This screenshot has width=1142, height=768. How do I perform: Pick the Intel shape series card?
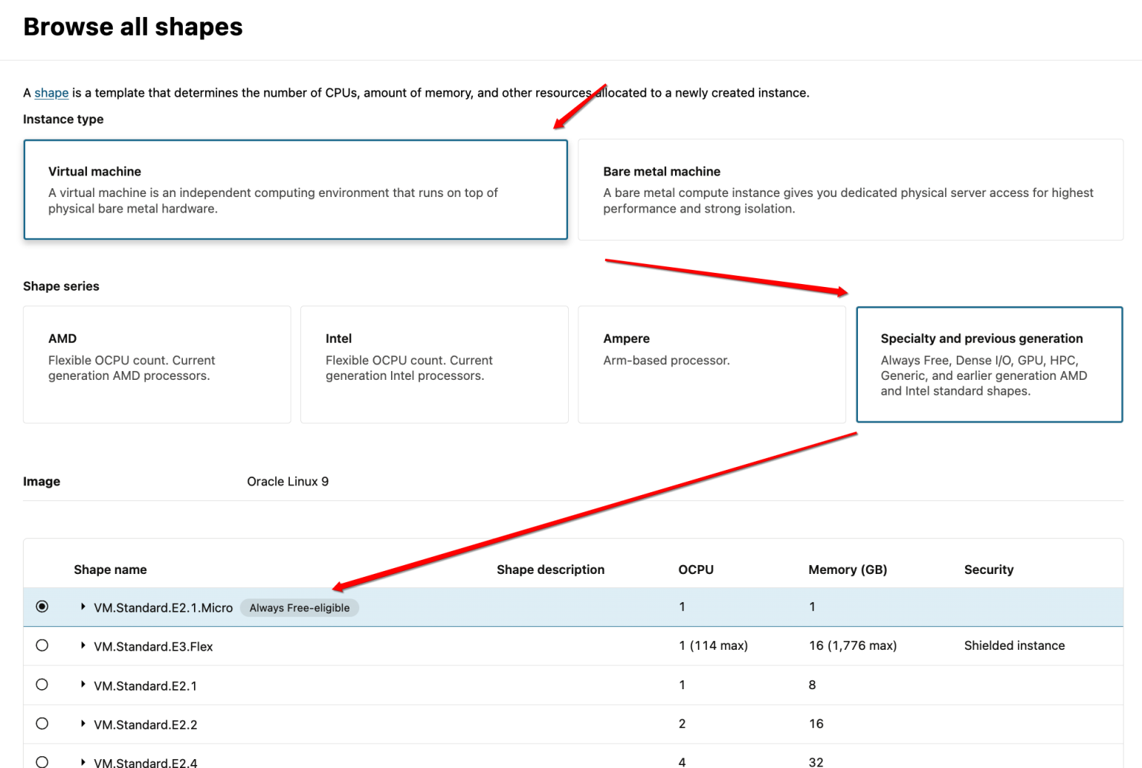coord(434,364)
